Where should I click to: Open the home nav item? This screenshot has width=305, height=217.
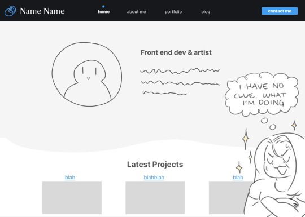click(x=104, y=12)
